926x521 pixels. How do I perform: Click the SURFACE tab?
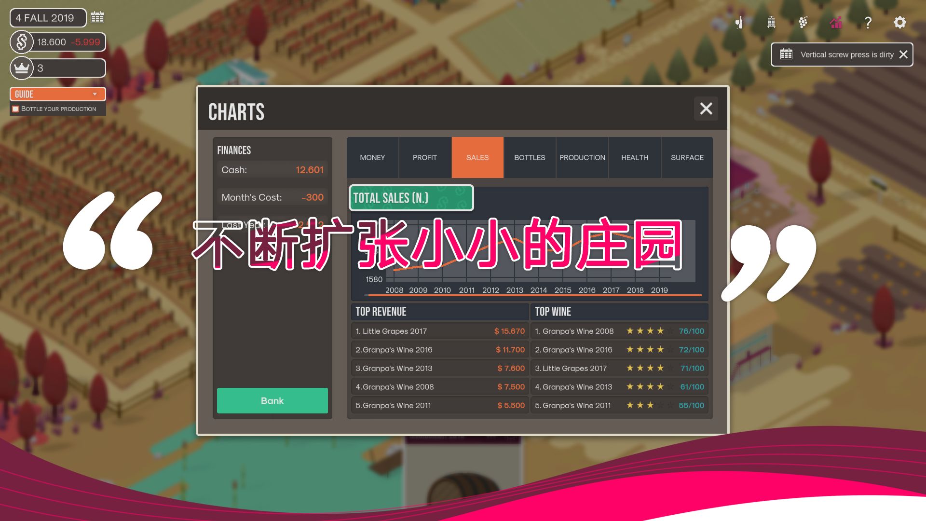coord(687,157)
